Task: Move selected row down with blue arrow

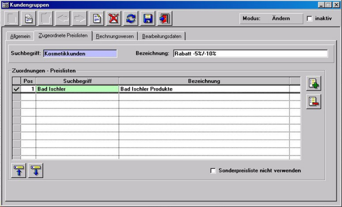Action: 36,170
